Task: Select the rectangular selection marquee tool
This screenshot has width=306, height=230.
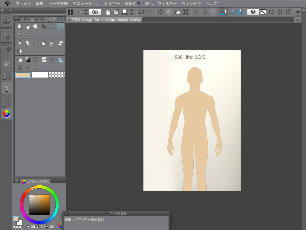Action: tap(52, 27)
